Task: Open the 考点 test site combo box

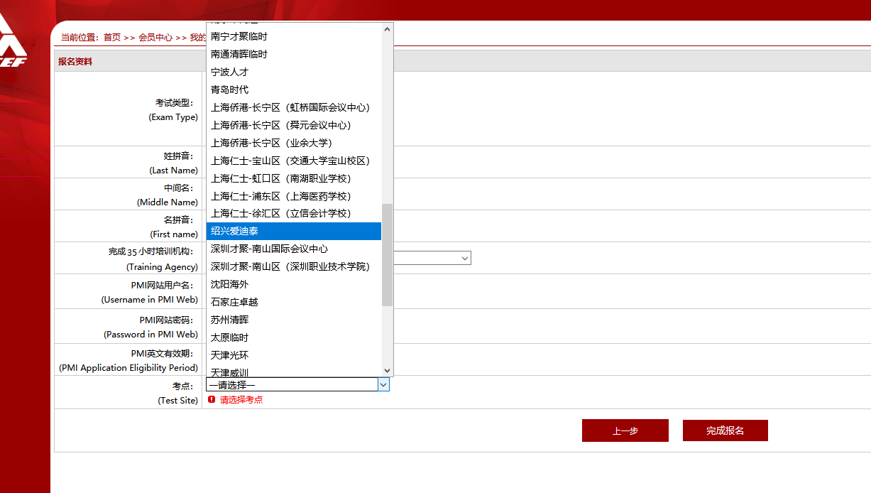Action: [x=297, y=384]
